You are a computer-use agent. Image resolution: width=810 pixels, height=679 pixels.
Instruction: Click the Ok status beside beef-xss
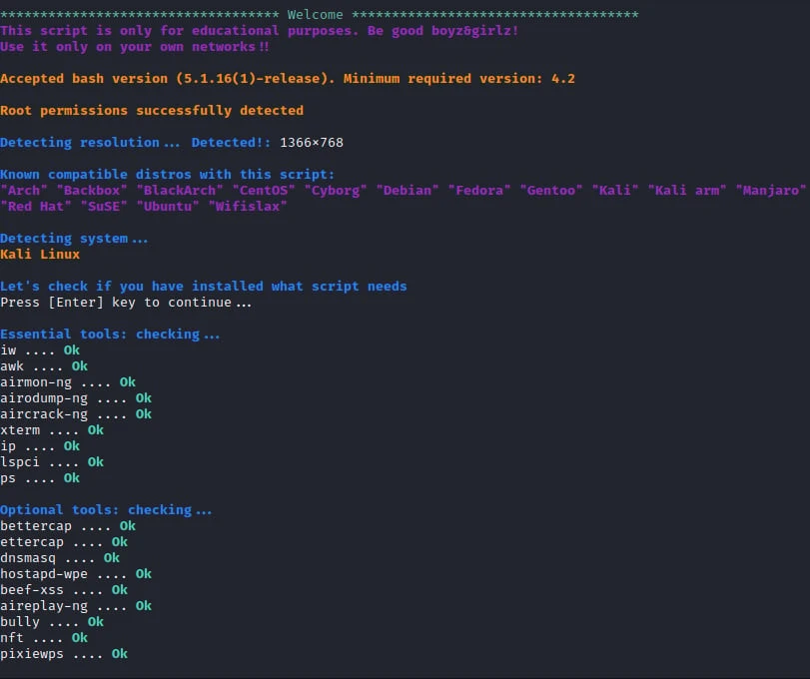(120, 590)
